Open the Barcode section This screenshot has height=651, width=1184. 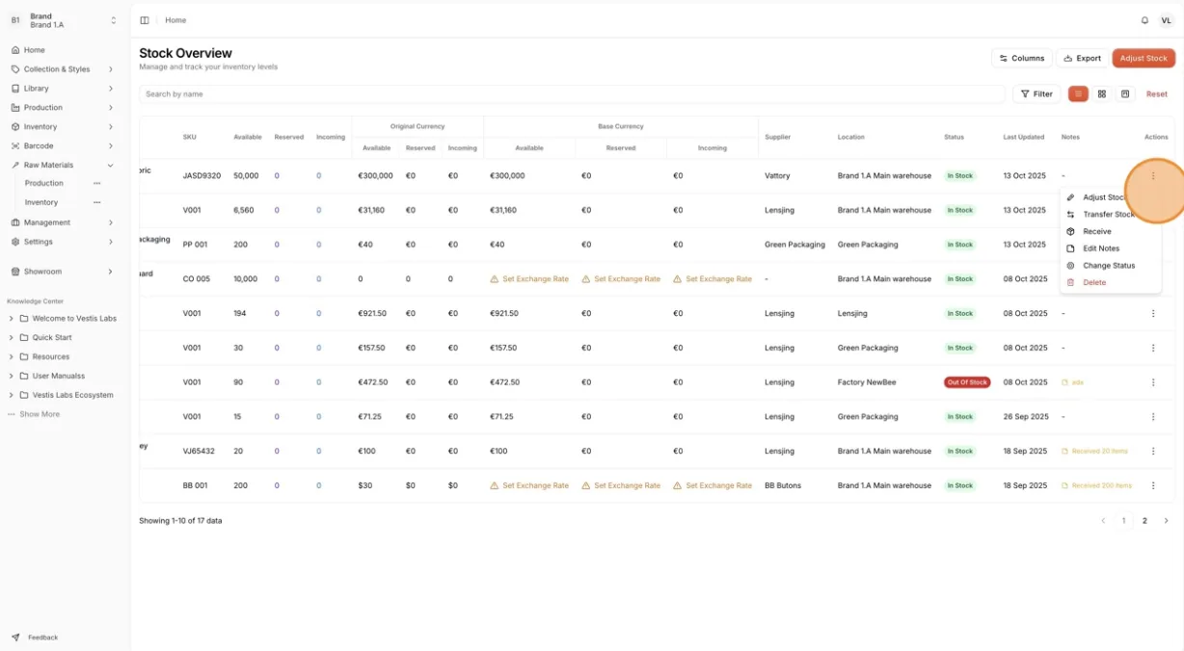pyautogui.click(x=63, y=146)
